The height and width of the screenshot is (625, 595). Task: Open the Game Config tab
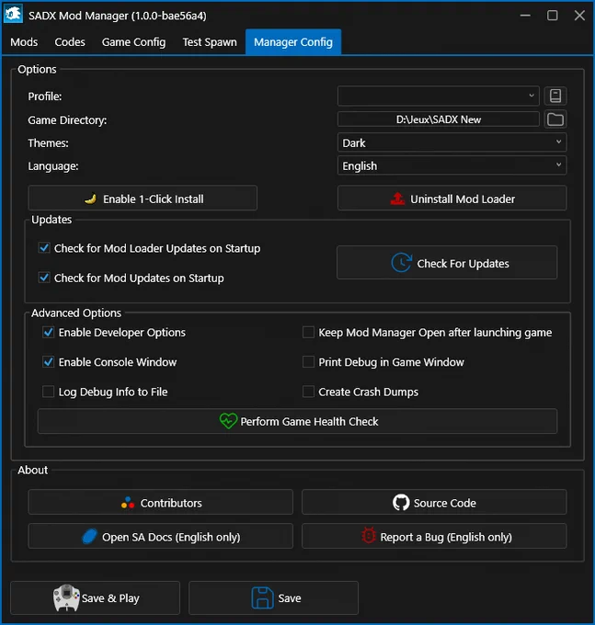coord(133,42)
